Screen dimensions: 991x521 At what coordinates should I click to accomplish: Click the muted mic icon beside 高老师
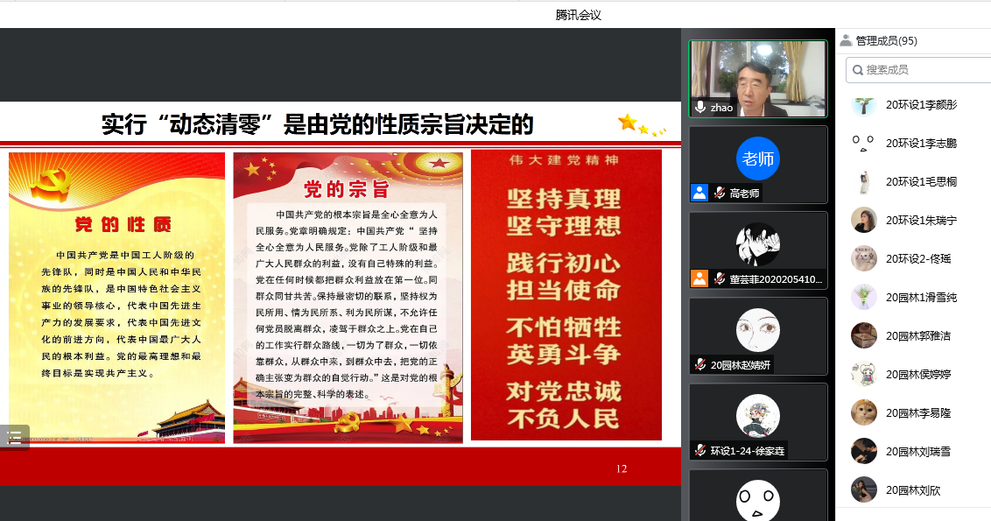(x=719, y=193)
